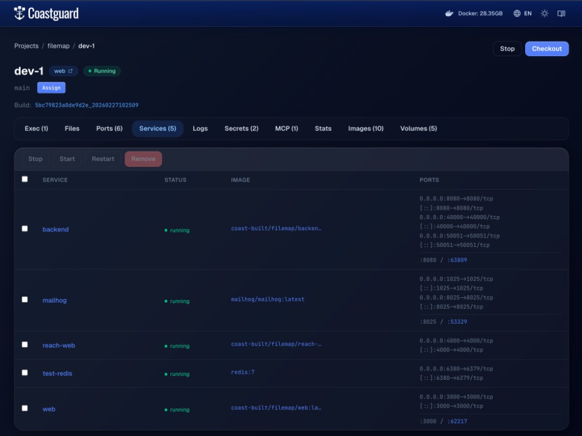582x436 pixels.
Task: Select all services with the header checkbox
Action: pyautogui.click(x=25, y=179)
